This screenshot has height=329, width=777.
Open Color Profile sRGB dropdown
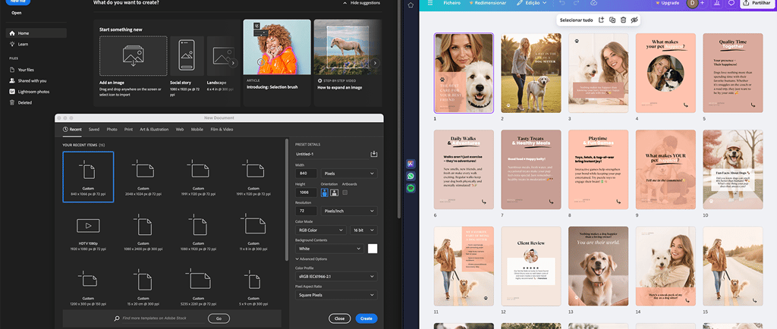tap(336, 277)
